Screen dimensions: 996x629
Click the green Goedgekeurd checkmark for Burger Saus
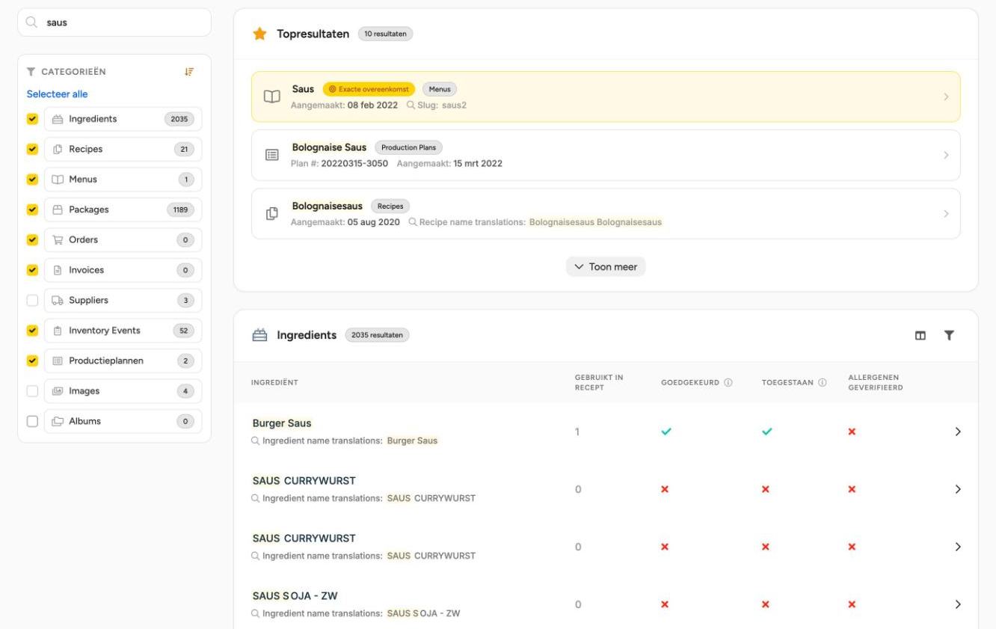tap(666, 432)
